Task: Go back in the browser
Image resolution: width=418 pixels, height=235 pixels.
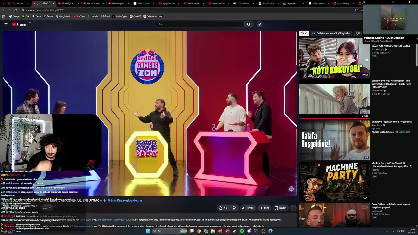Action: (x=4, y=10)
